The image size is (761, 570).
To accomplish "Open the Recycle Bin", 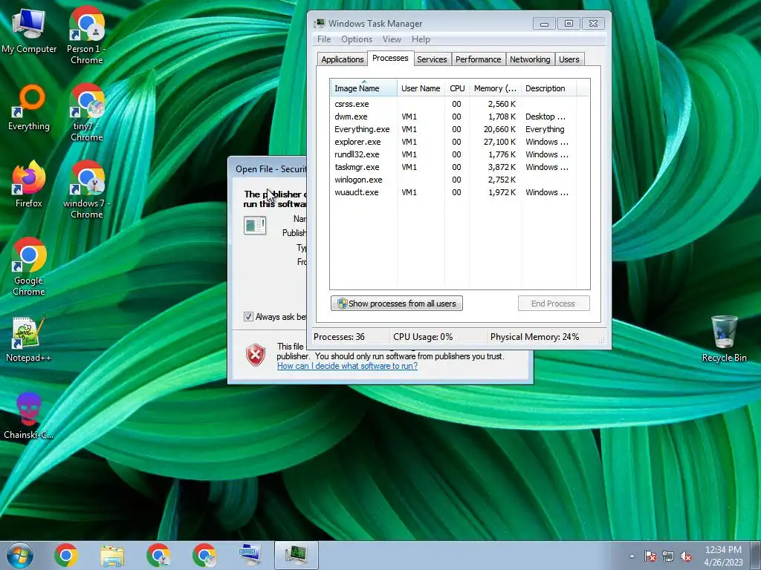I will pyautogui.click(x=724, y=338).
